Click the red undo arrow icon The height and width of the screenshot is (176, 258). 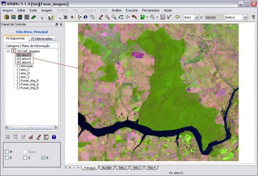[x=134, y=17]
